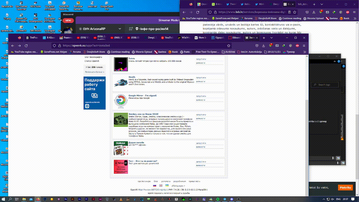Select the Russian flag language icon
The width and height of the screenshot is (359, 202).
tap(155, 185)
